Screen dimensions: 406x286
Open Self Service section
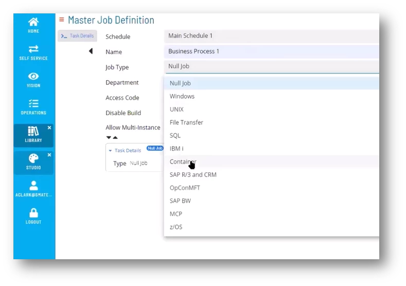click(33, 52)
